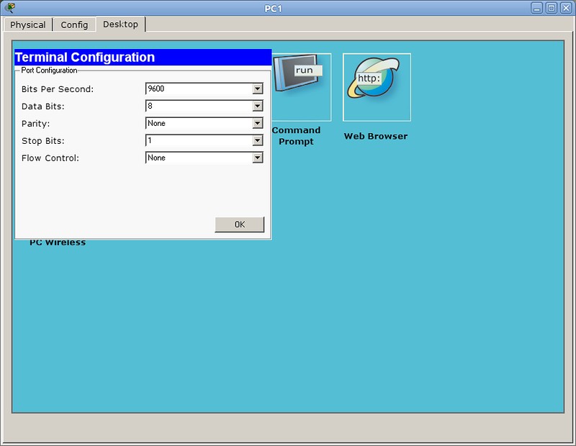Expand the Bits Per Second dropdown arrow
Viewport: 576px width, 446px height.
(258, 88)
